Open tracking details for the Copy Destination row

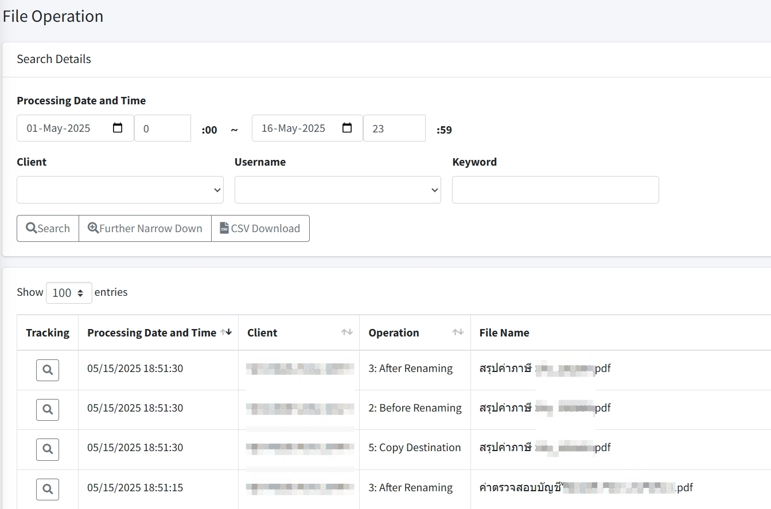[47, 449]
